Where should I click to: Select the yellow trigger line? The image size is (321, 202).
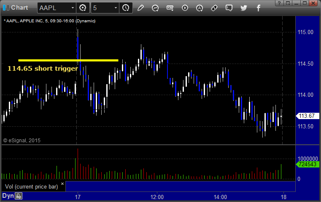(x=68, y=60)
